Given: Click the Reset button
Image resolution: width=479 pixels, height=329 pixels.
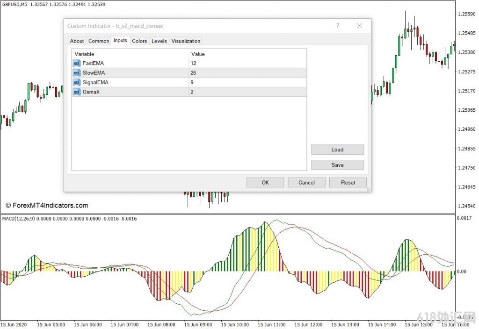Looking at the screenshot, I should 348,183.
